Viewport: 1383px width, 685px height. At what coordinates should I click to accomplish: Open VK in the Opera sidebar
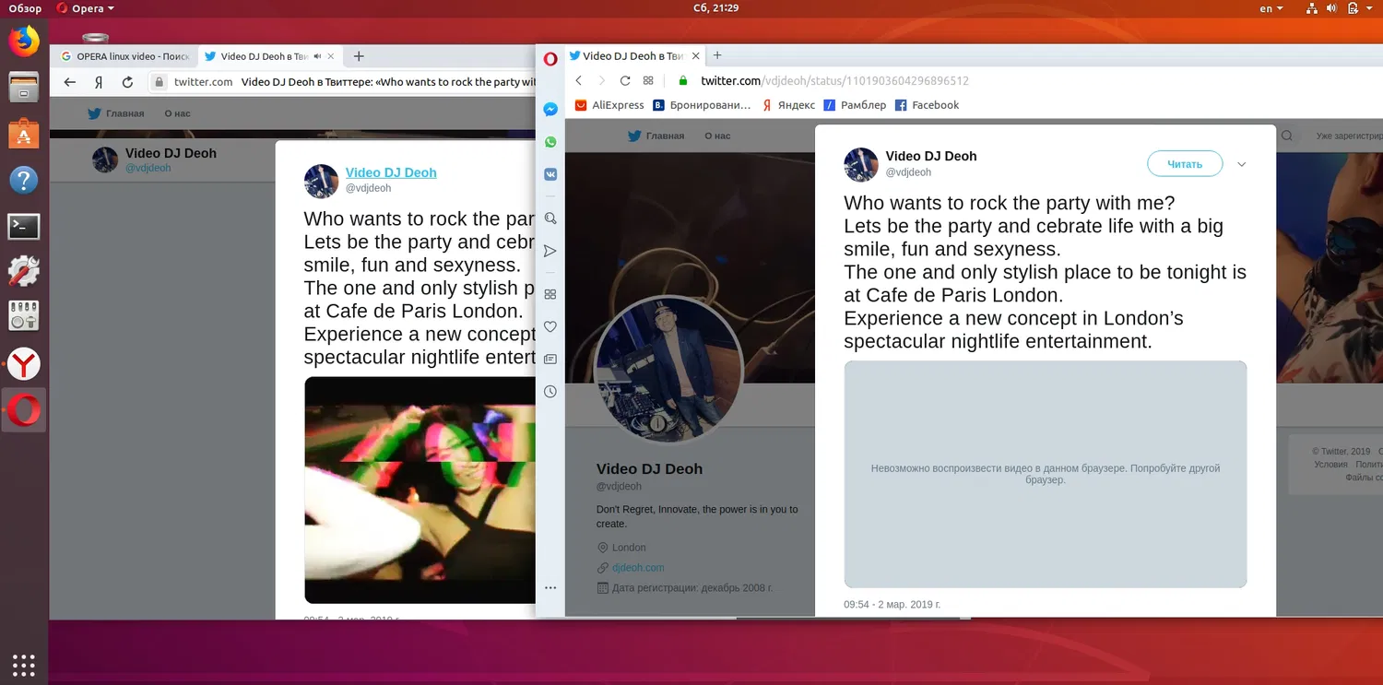[x=550, y=174]
